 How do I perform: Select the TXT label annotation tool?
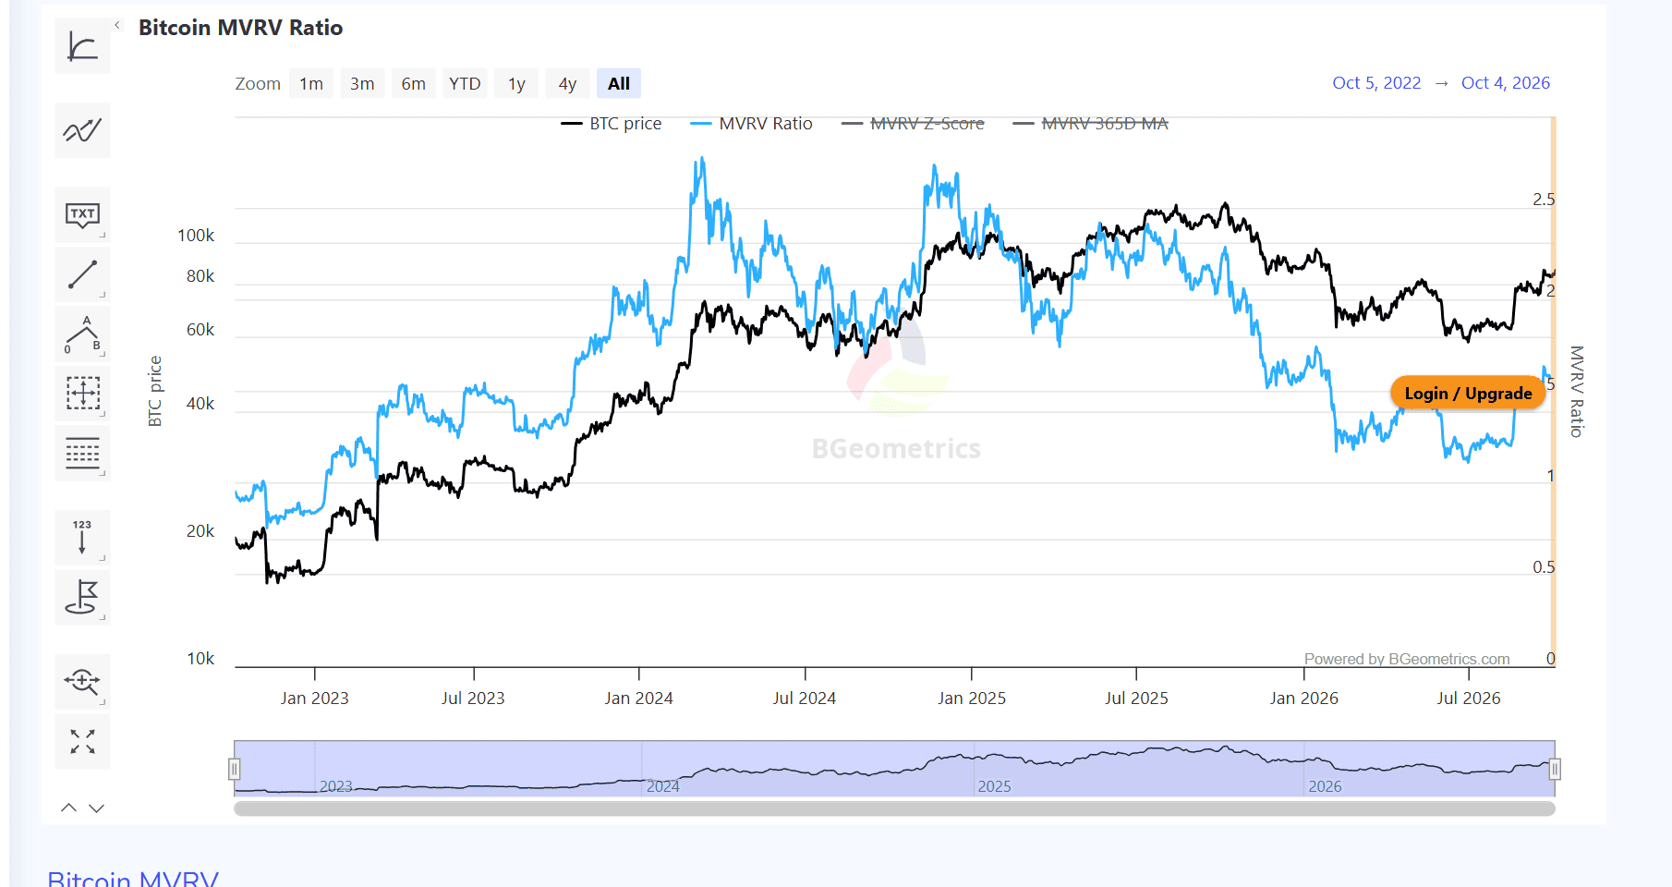[82, 215]
